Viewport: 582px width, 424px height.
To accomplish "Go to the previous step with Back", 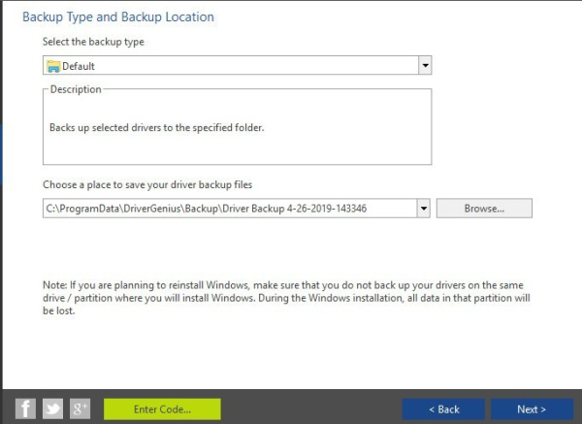I will coord(443,408).
